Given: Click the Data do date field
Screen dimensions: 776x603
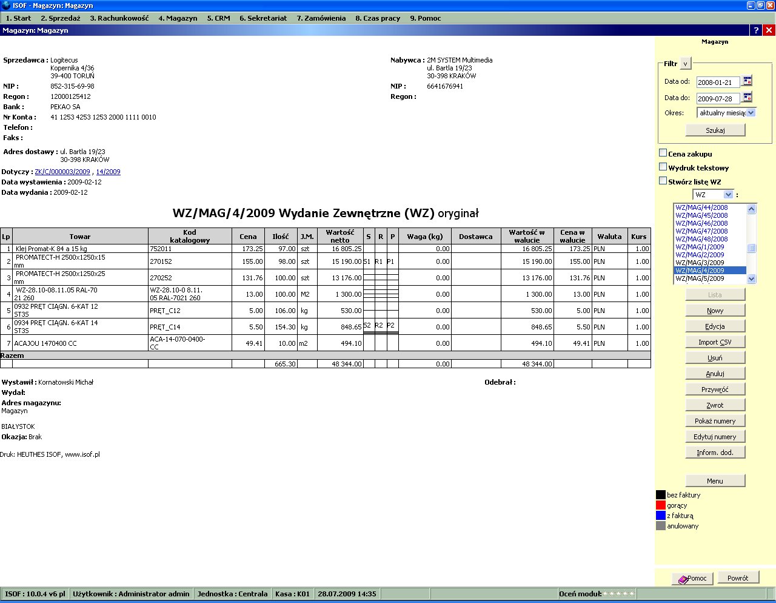Looking at the screenshot, I should pos(718,98).
